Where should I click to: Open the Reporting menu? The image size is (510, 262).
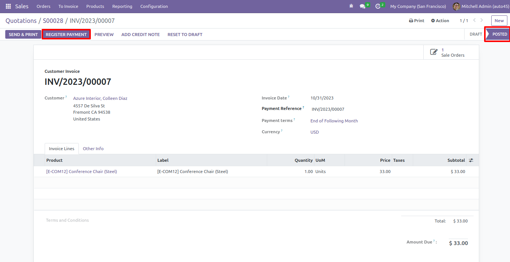pyautogui.click(x=122, y=6)
